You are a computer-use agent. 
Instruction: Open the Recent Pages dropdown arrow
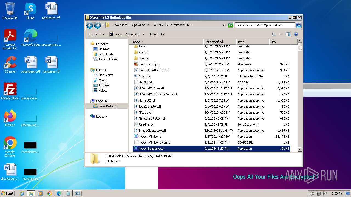pyautogui.click(x=103, y=25)
